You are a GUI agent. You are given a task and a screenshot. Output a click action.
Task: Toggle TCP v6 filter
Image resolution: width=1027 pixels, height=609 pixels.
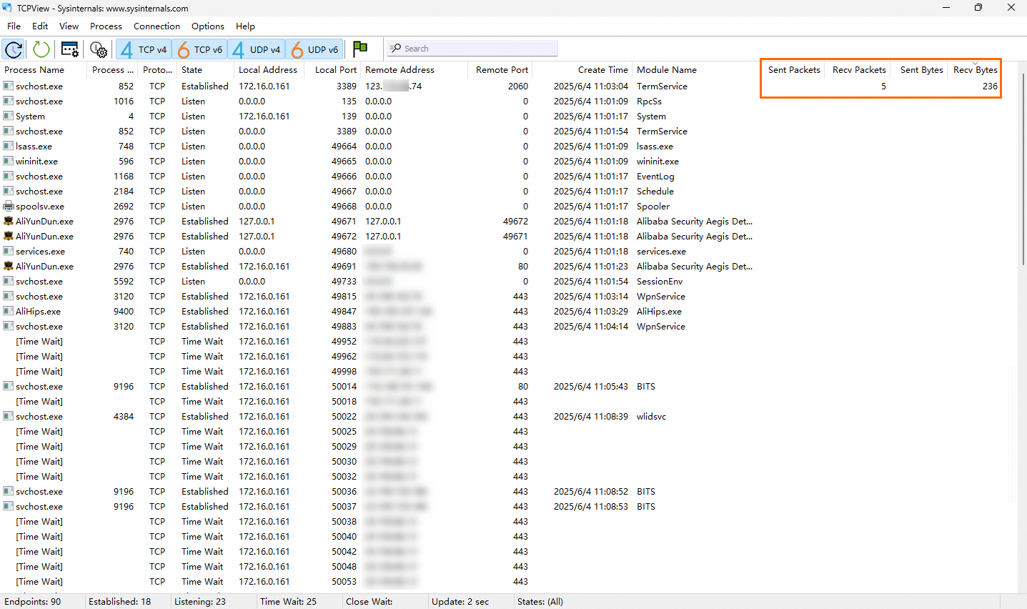[199, 49]
